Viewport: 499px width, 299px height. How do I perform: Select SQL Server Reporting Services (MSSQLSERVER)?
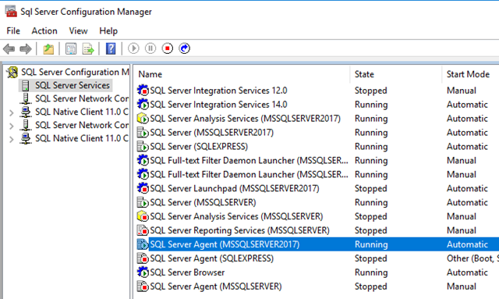tap(239, 230)
